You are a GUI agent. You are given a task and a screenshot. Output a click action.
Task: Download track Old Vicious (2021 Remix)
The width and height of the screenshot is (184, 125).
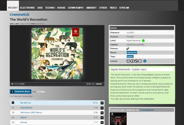pos(102,113)
